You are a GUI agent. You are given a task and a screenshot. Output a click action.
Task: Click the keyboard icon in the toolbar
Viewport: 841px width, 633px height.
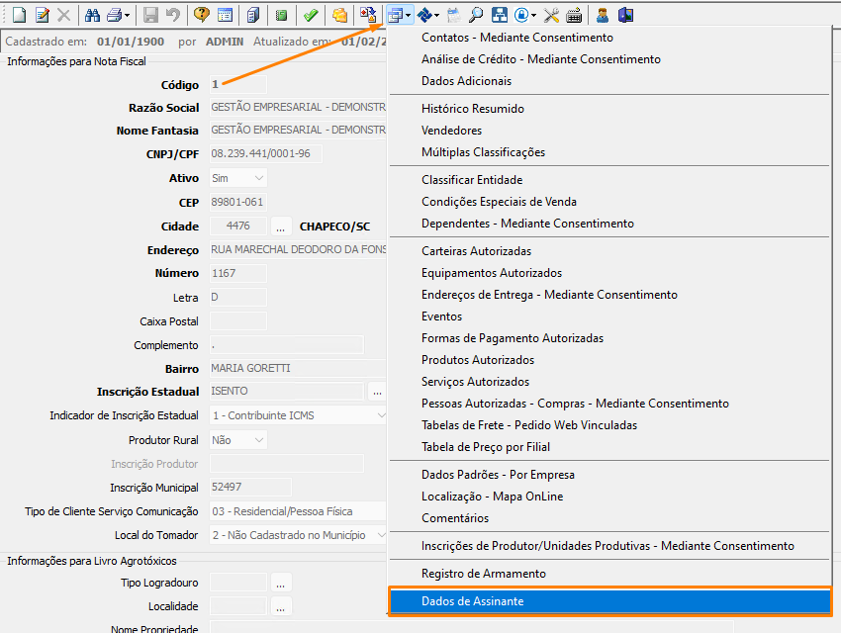coord(574,15)
